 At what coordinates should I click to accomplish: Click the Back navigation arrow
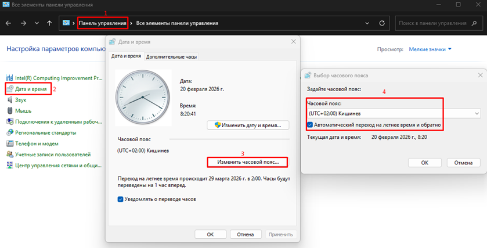pos(9,24)
